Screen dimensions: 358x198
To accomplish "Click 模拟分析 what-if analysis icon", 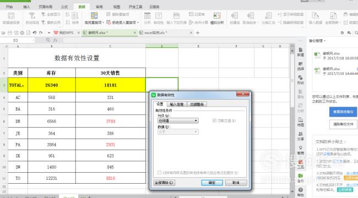I will (x=217, y=16).
